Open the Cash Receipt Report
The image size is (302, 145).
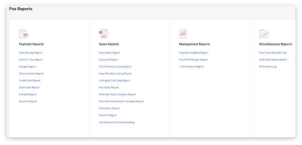31,53
